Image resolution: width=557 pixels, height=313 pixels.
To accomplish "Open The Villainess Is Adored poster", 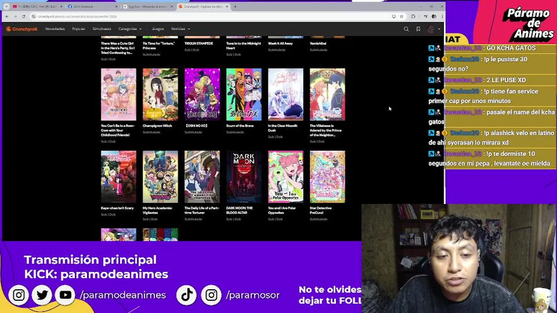I will tap(327, 94).
